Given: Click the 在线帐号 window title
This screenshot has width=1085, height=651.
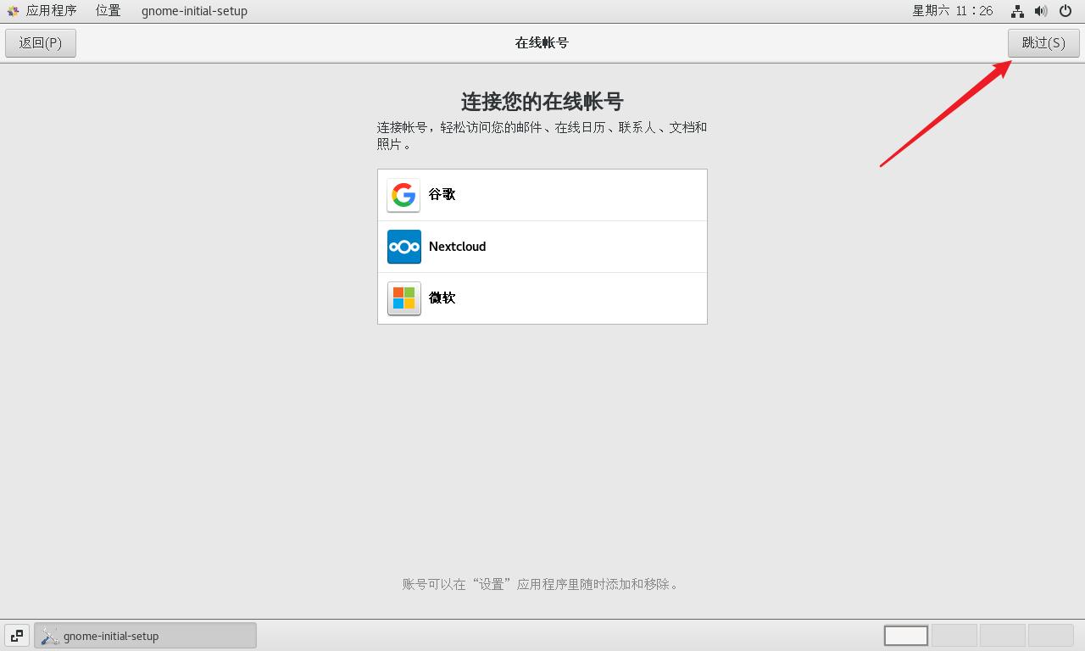Looking at the screenshot, I should [x=542, y=42].
